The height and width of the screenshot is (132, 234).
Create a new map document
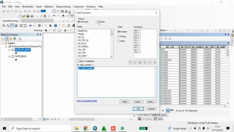click(x=20, y=16)
